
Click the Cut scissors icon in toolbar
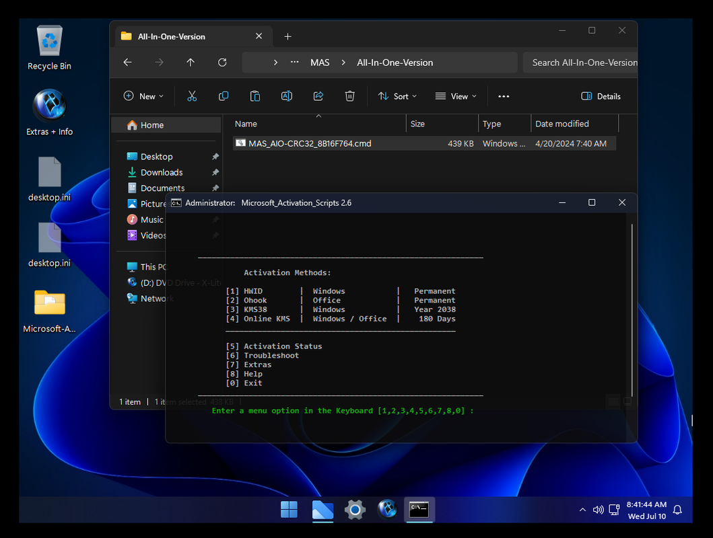pyautogui.click(x=192, y=96)
